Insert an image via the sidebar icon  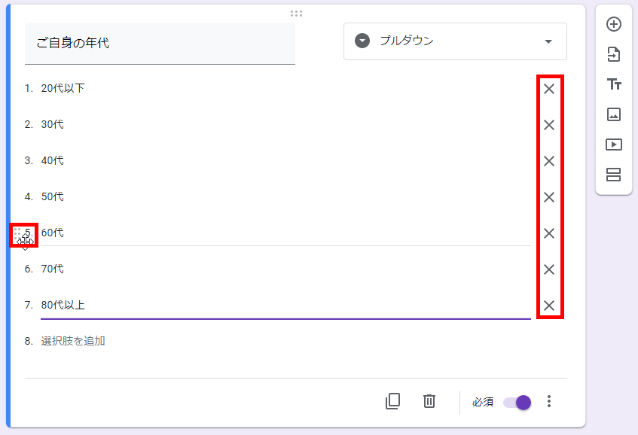click(614, 114)
